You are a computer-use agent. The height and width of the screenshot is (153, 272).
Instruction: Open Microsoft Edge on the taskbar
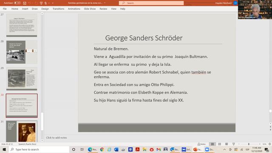coord(92,149)
